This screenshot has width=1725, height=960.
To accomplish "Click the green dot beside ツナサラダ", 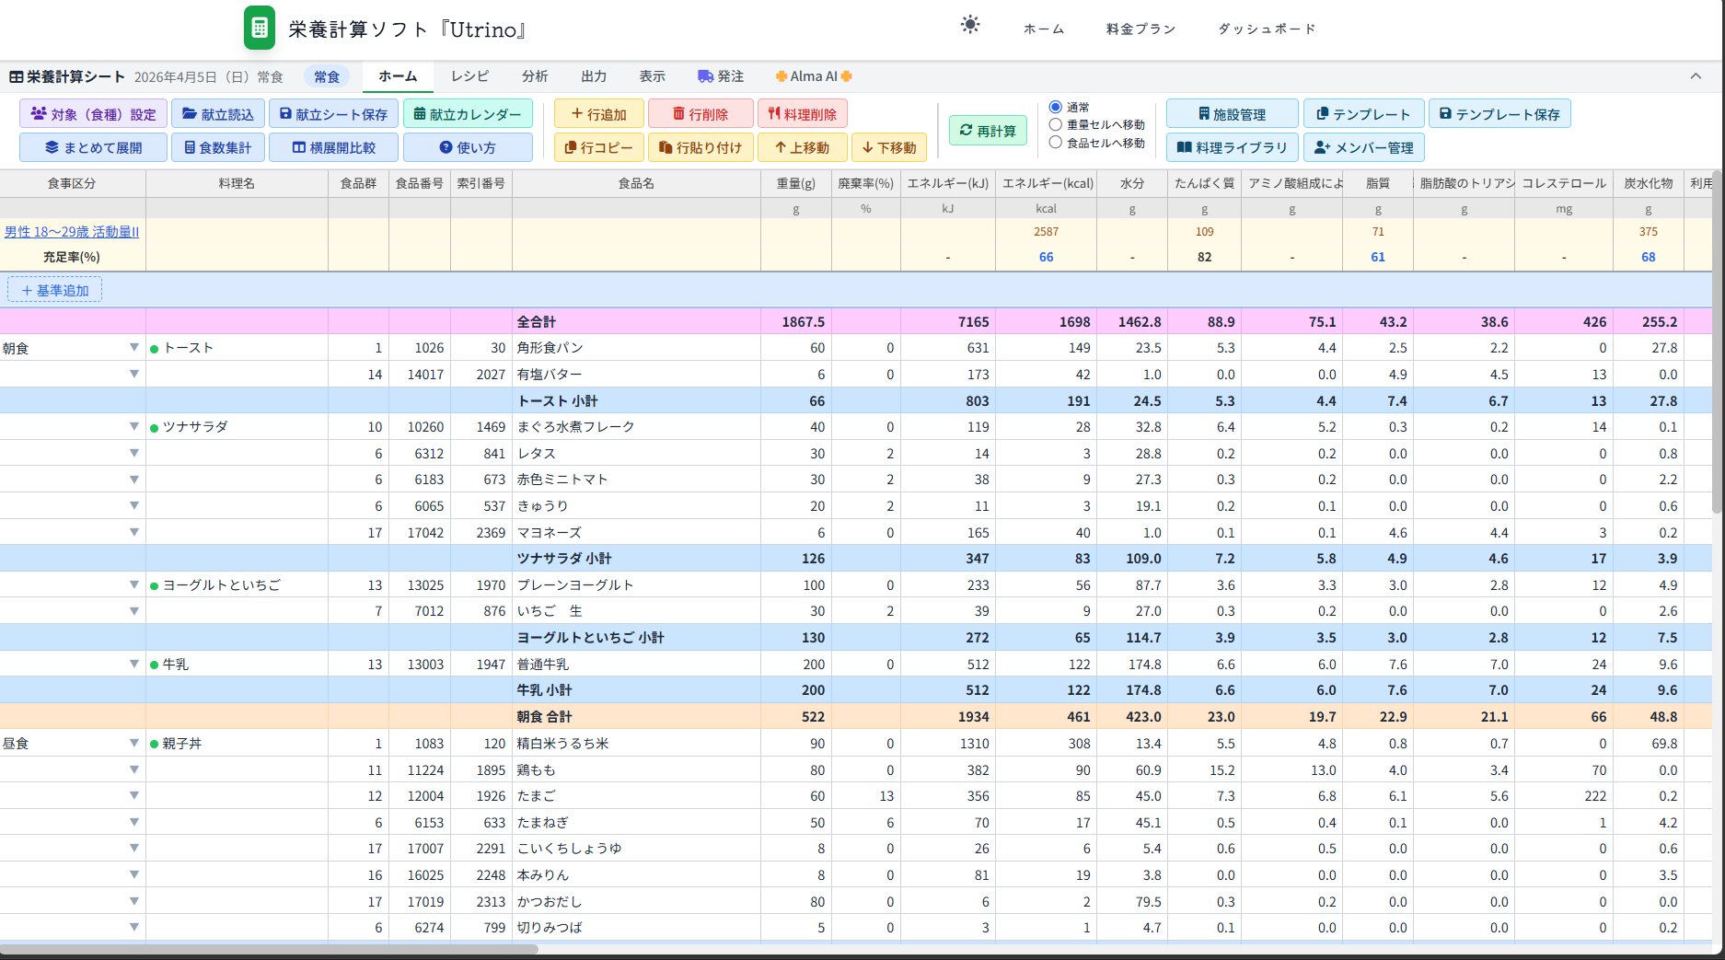I will pyautogui.click(x=155, y=428).
